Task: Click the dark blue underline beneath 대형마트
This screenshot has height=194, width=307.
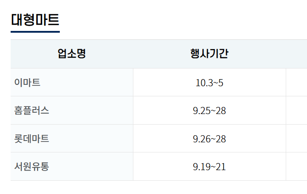Action: tap(35, 31)
